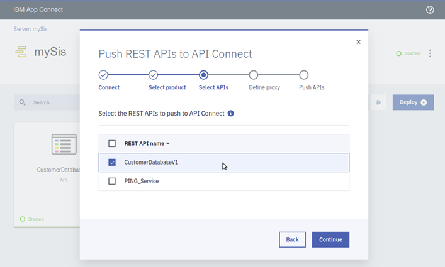Click the Define proxy step
Image resolution: width=445 pixels, height=267 pixels.
254,75
